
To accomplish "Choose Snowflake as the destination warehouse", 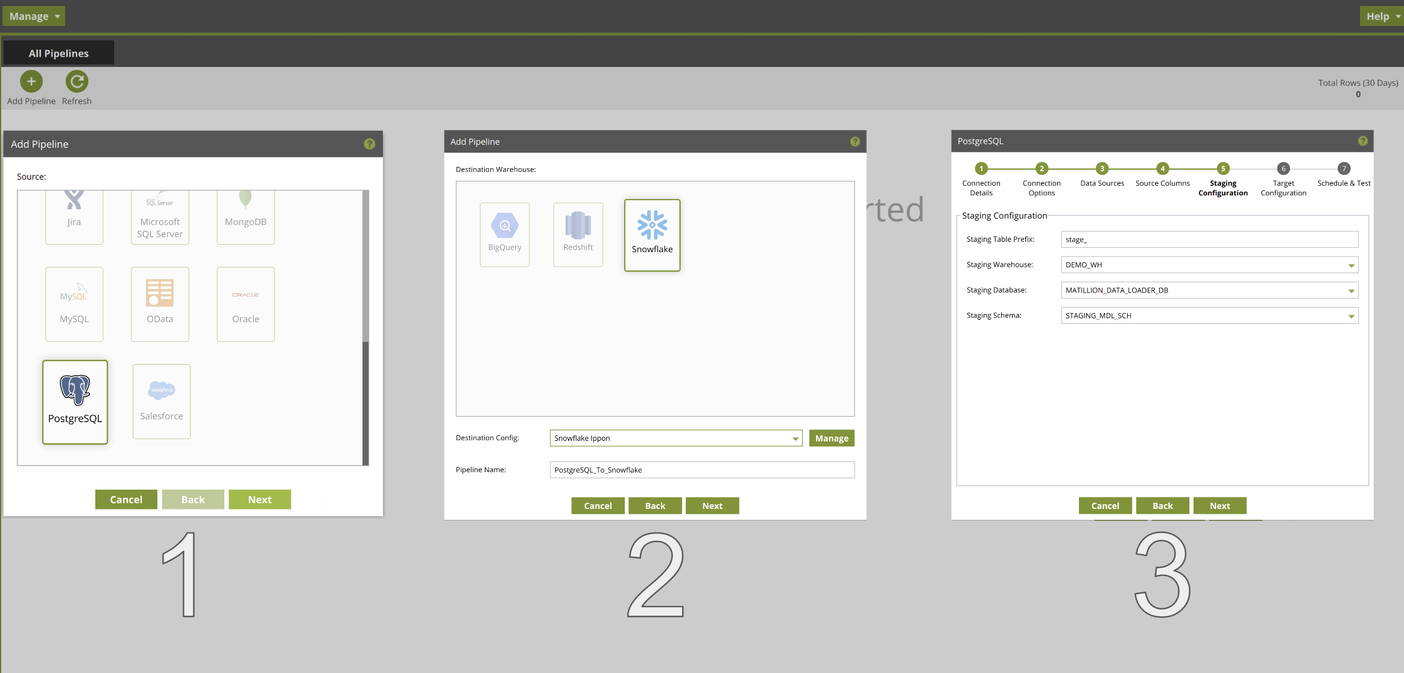I will [x=652, y=235].
